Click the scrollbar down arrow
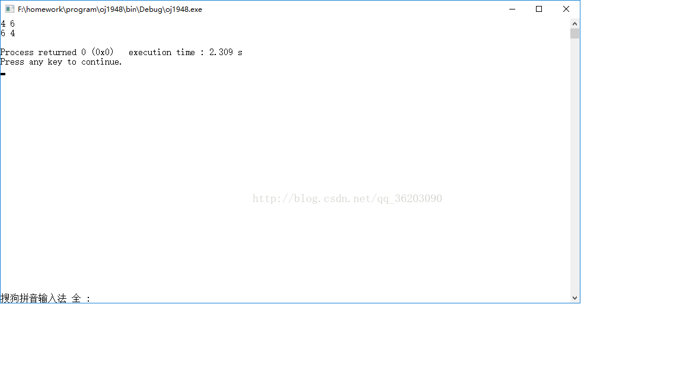683x384 pixels. [575, 298]
